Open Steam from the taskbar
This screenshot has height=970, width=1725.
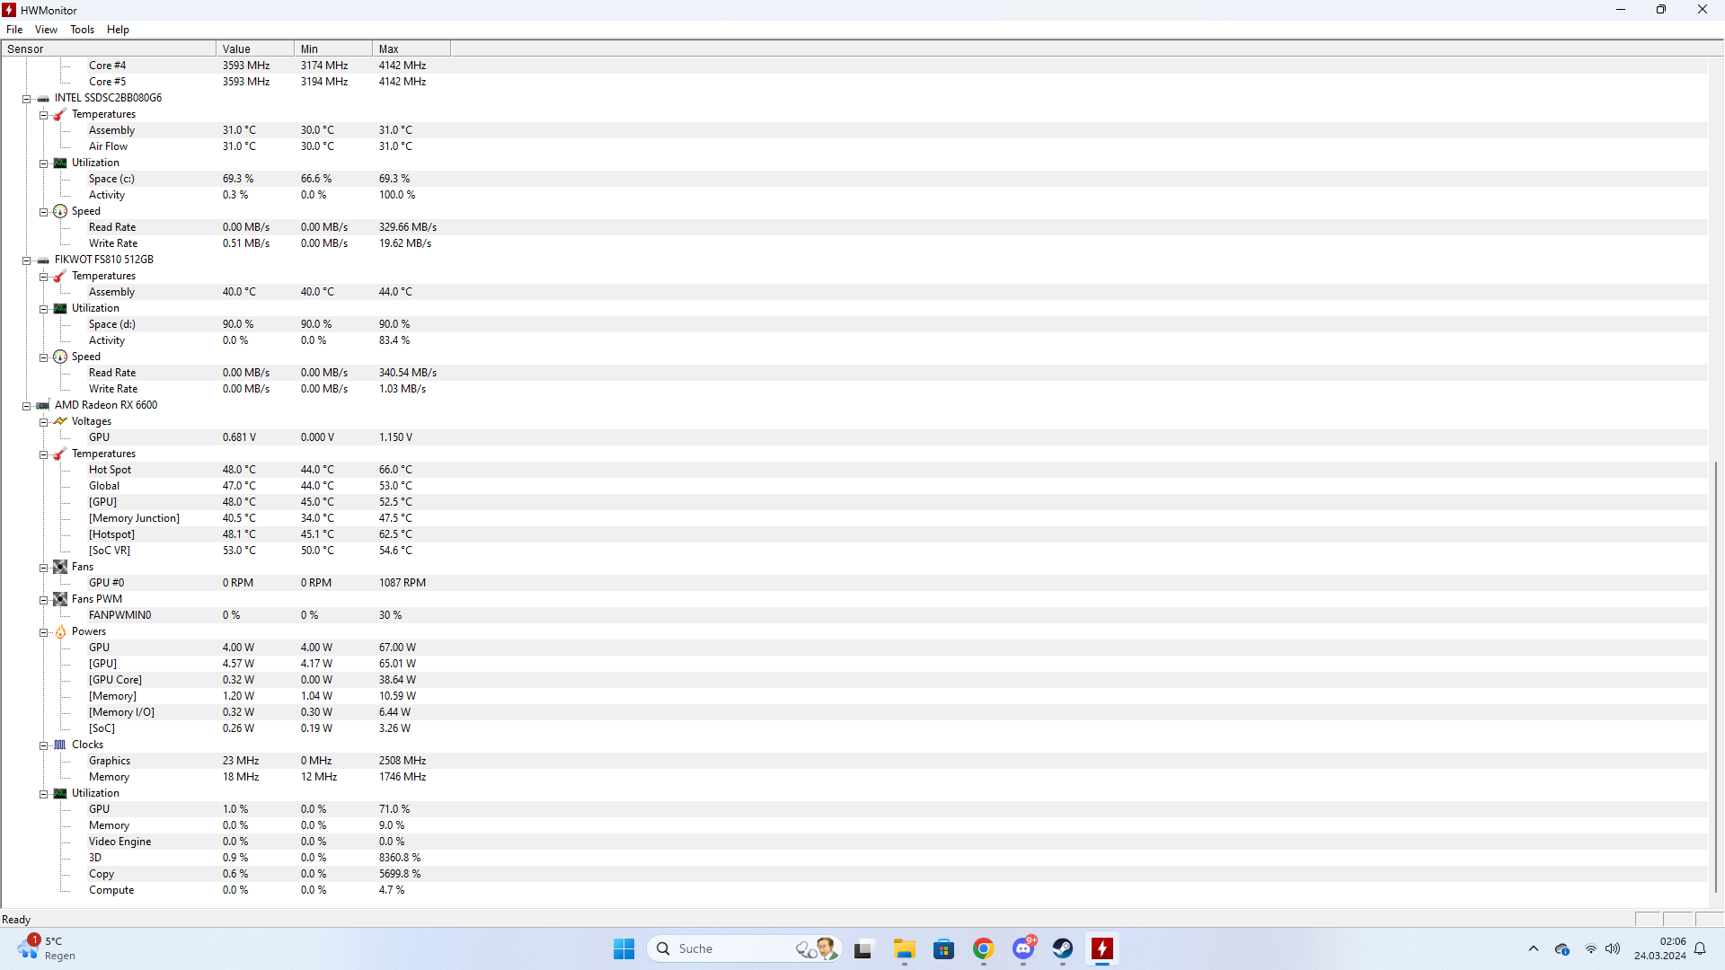click(x=1063, y=949)
